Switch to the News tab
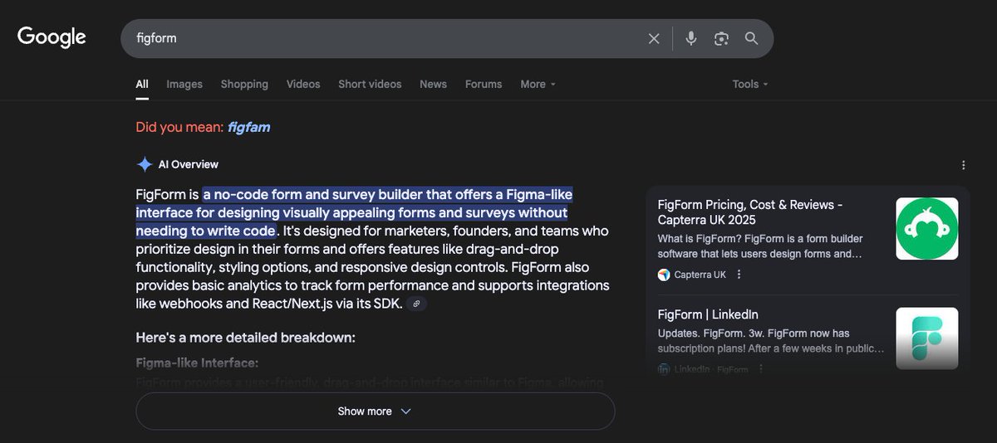Screen dimensions: 997x443 (433, 84)
